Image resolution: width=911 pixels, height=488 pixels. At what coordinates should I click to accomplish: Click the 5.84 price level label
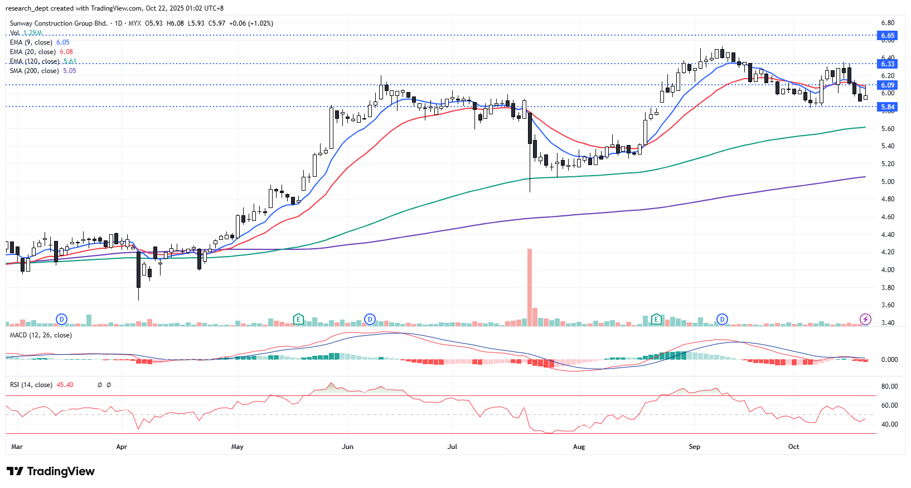(888, 107)
